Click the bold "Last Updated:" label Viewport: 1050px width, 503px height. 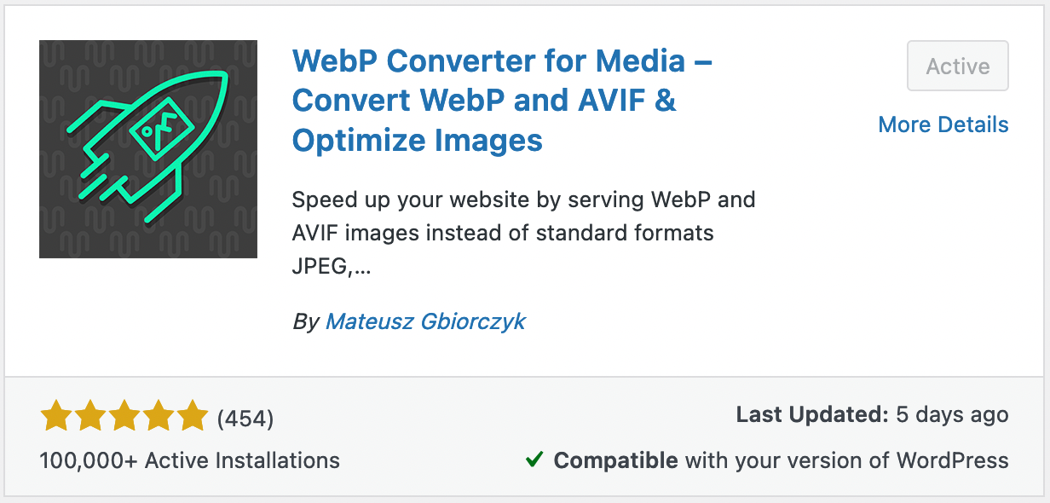(x=812, y=415)
